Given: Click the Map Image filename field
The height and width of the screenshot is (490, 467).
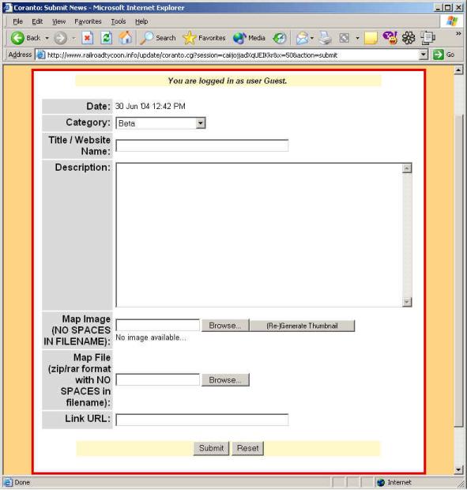Looking at the screenshot, I should click(158, 325).
